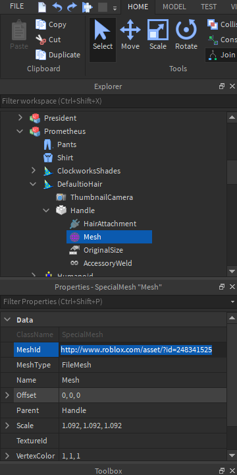
Task: Select the Prometheus model
Action: click(x=65, y=131)
